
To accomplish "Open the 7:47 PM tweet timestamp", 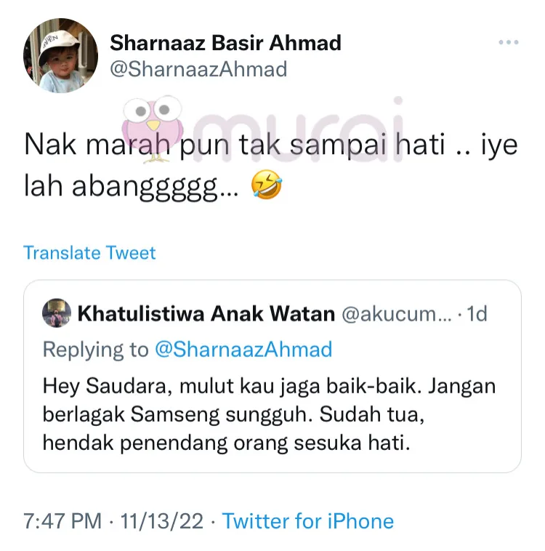I will pyautogui.click(x=62, y=520).
